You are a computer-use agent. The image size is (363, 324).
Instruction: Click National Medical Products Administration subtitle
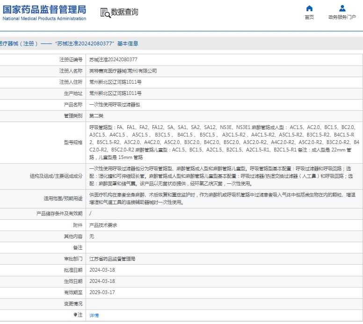click(44, 19)
